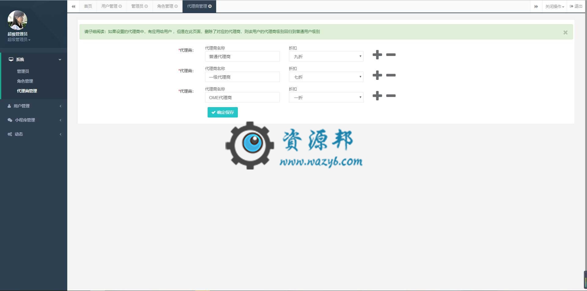This screenshot has height=291, width=587.
Task: Click the 确定保存 button
Action: 223,112
